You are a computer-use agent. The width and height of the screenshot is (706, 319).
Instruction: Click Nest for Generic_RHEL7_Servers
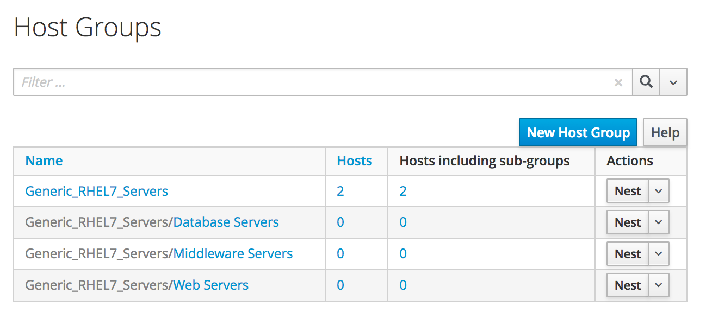point(628,191)
